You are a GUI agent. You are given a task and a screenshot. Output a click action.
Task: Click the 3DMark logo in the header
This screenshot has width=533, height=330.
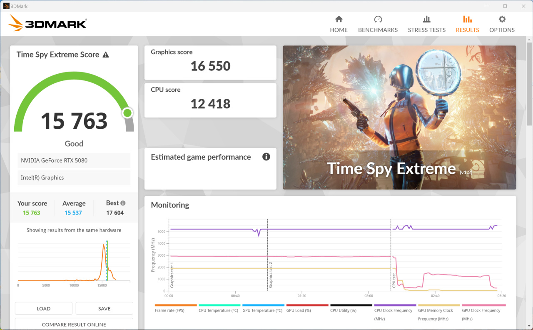[47, 23]
